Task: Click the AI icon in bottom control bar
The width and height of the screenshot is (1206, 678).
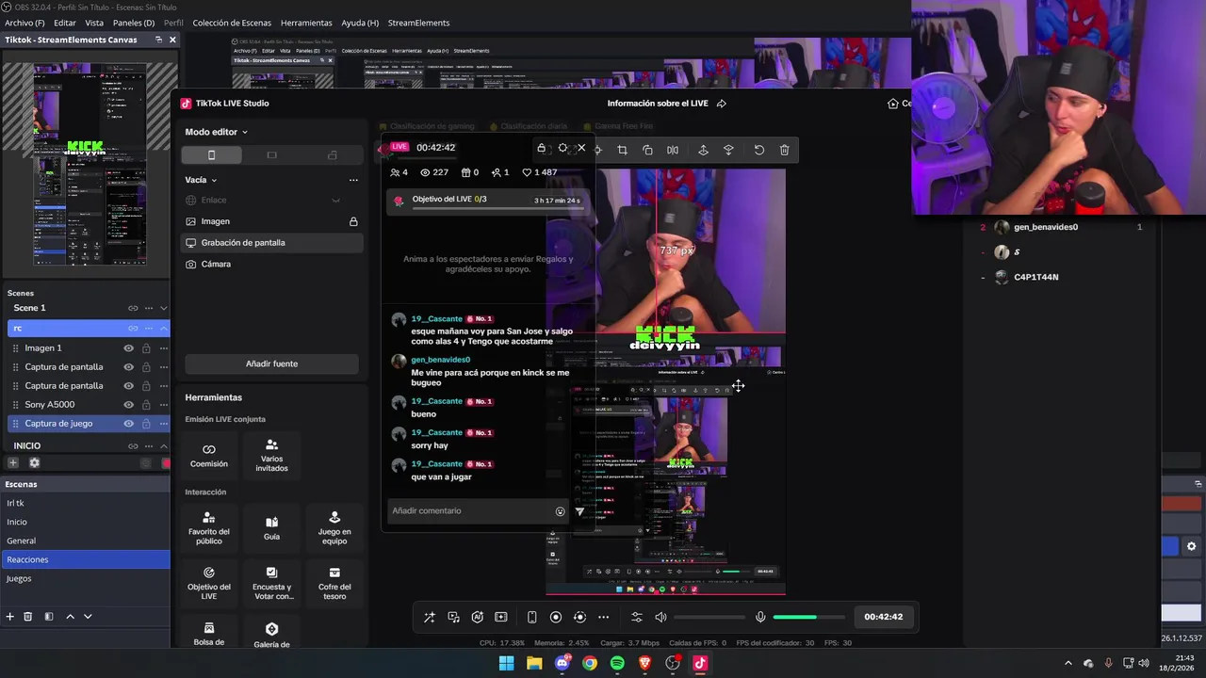Action: point(478,617)
